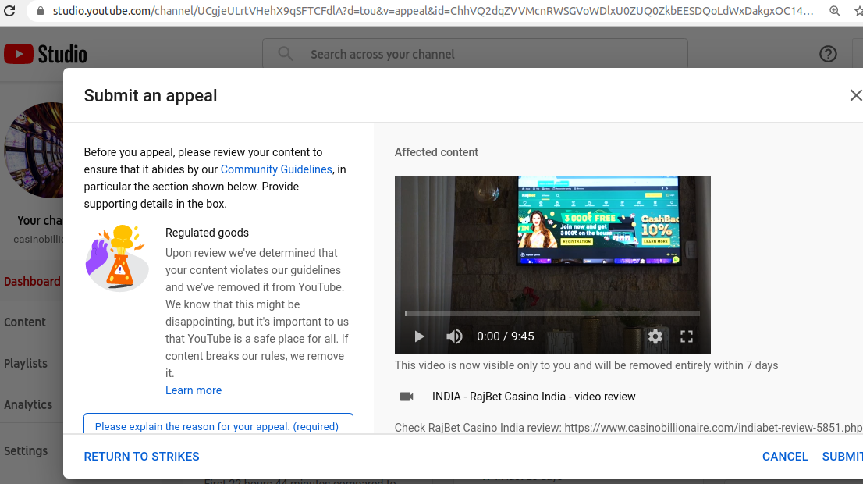
Task: Click the video progress bar
Action: click(552, 314)
